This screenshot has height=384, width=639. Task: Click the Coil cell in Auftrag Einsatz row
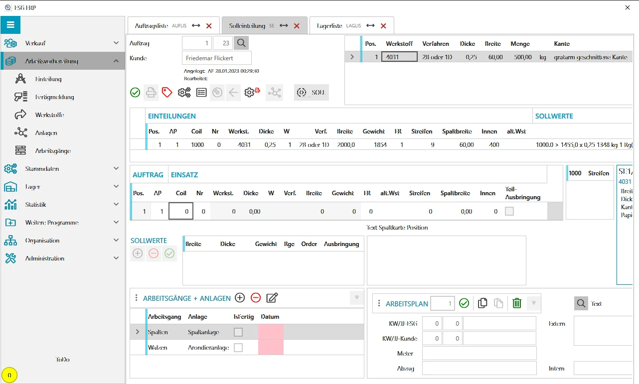pos(180,211)
